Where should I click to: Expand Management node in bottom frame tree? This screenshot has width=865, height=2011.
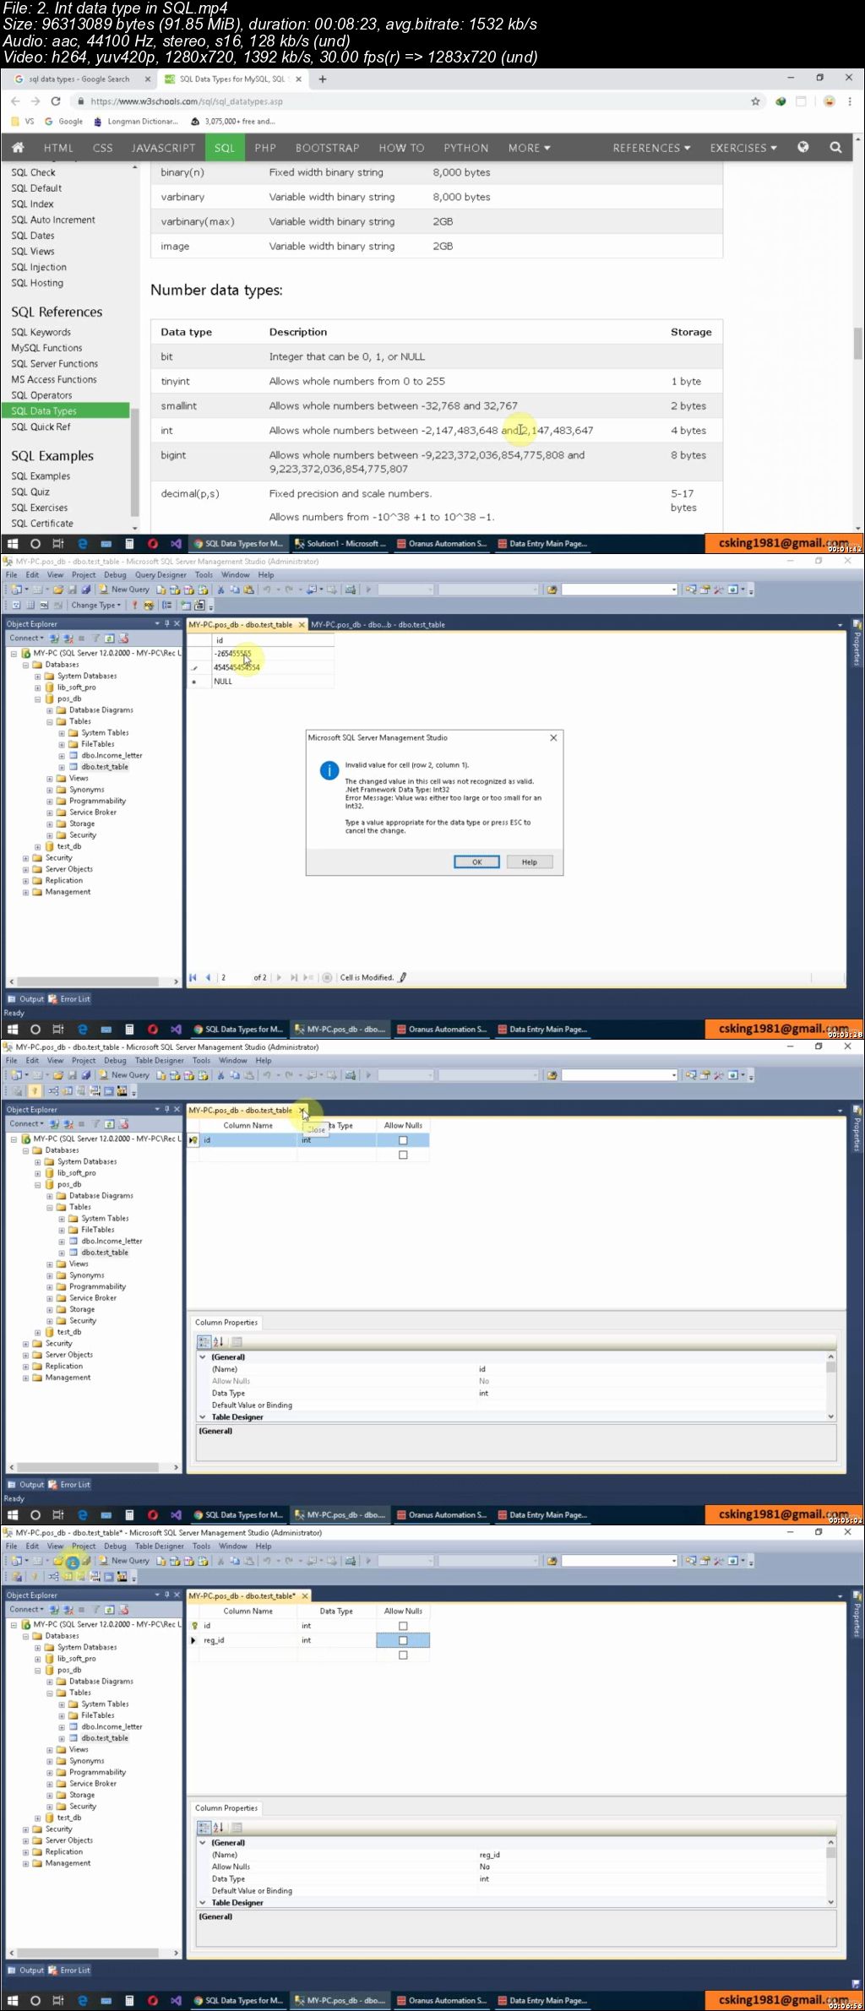coord(25,1862)
